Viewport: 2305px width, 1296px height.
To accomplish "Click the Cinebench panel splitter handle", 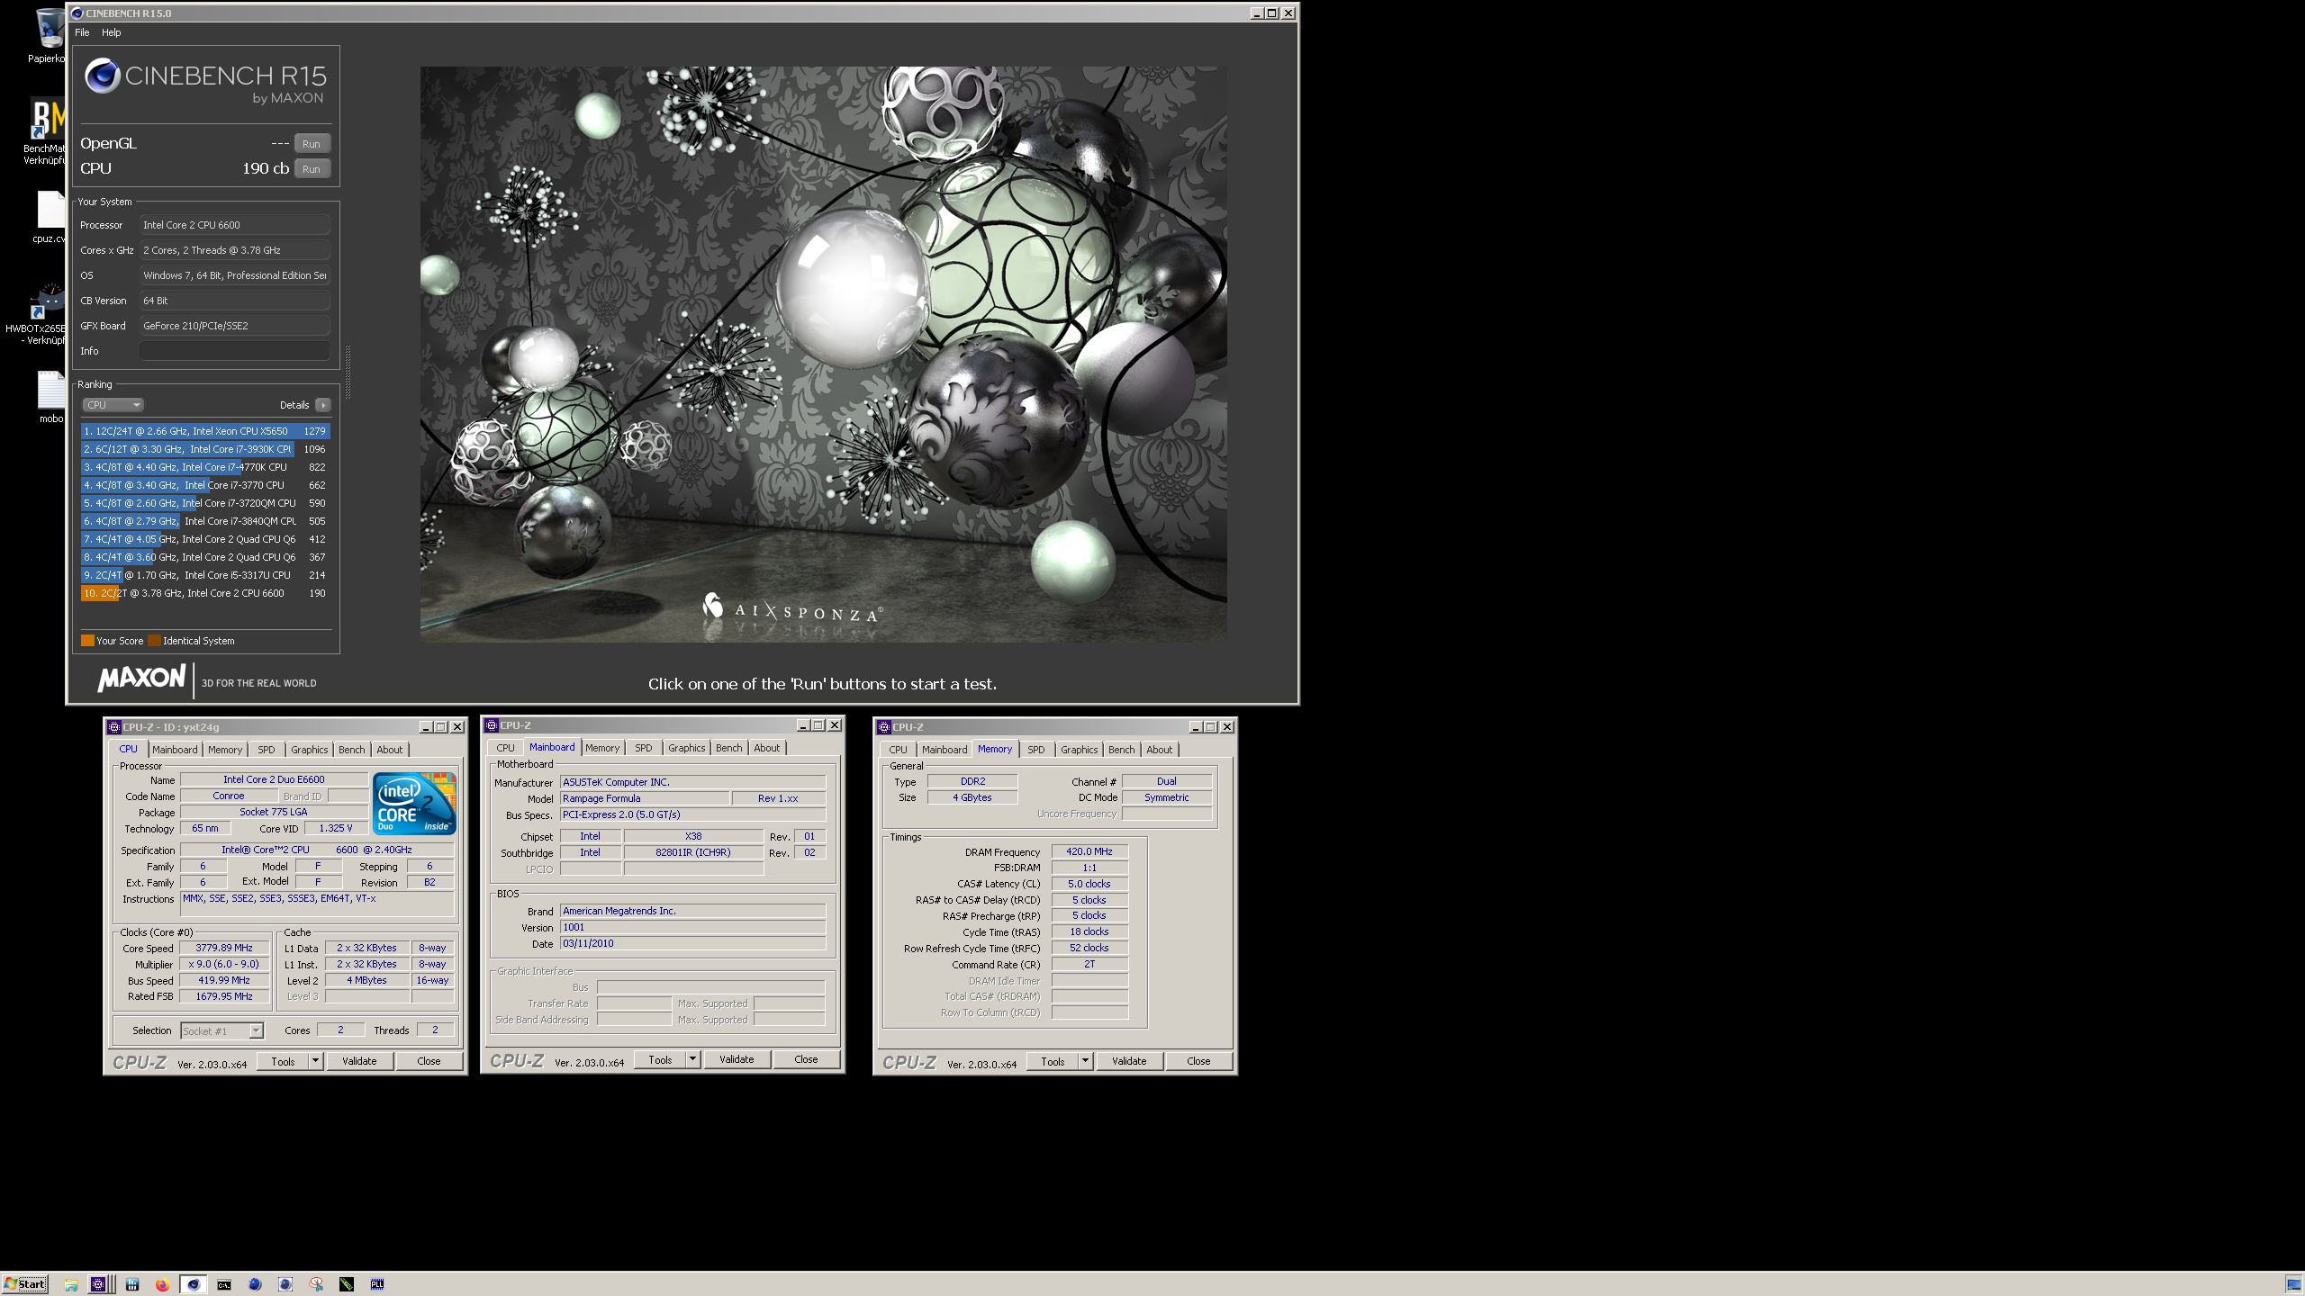I will tap(348, 372).
